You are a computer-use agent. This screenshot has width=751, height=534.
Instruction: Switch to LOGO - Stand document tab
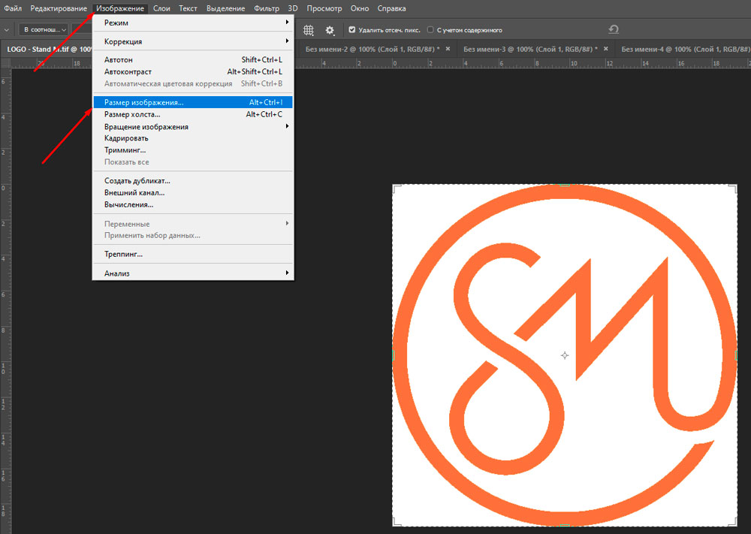(49, 49)
